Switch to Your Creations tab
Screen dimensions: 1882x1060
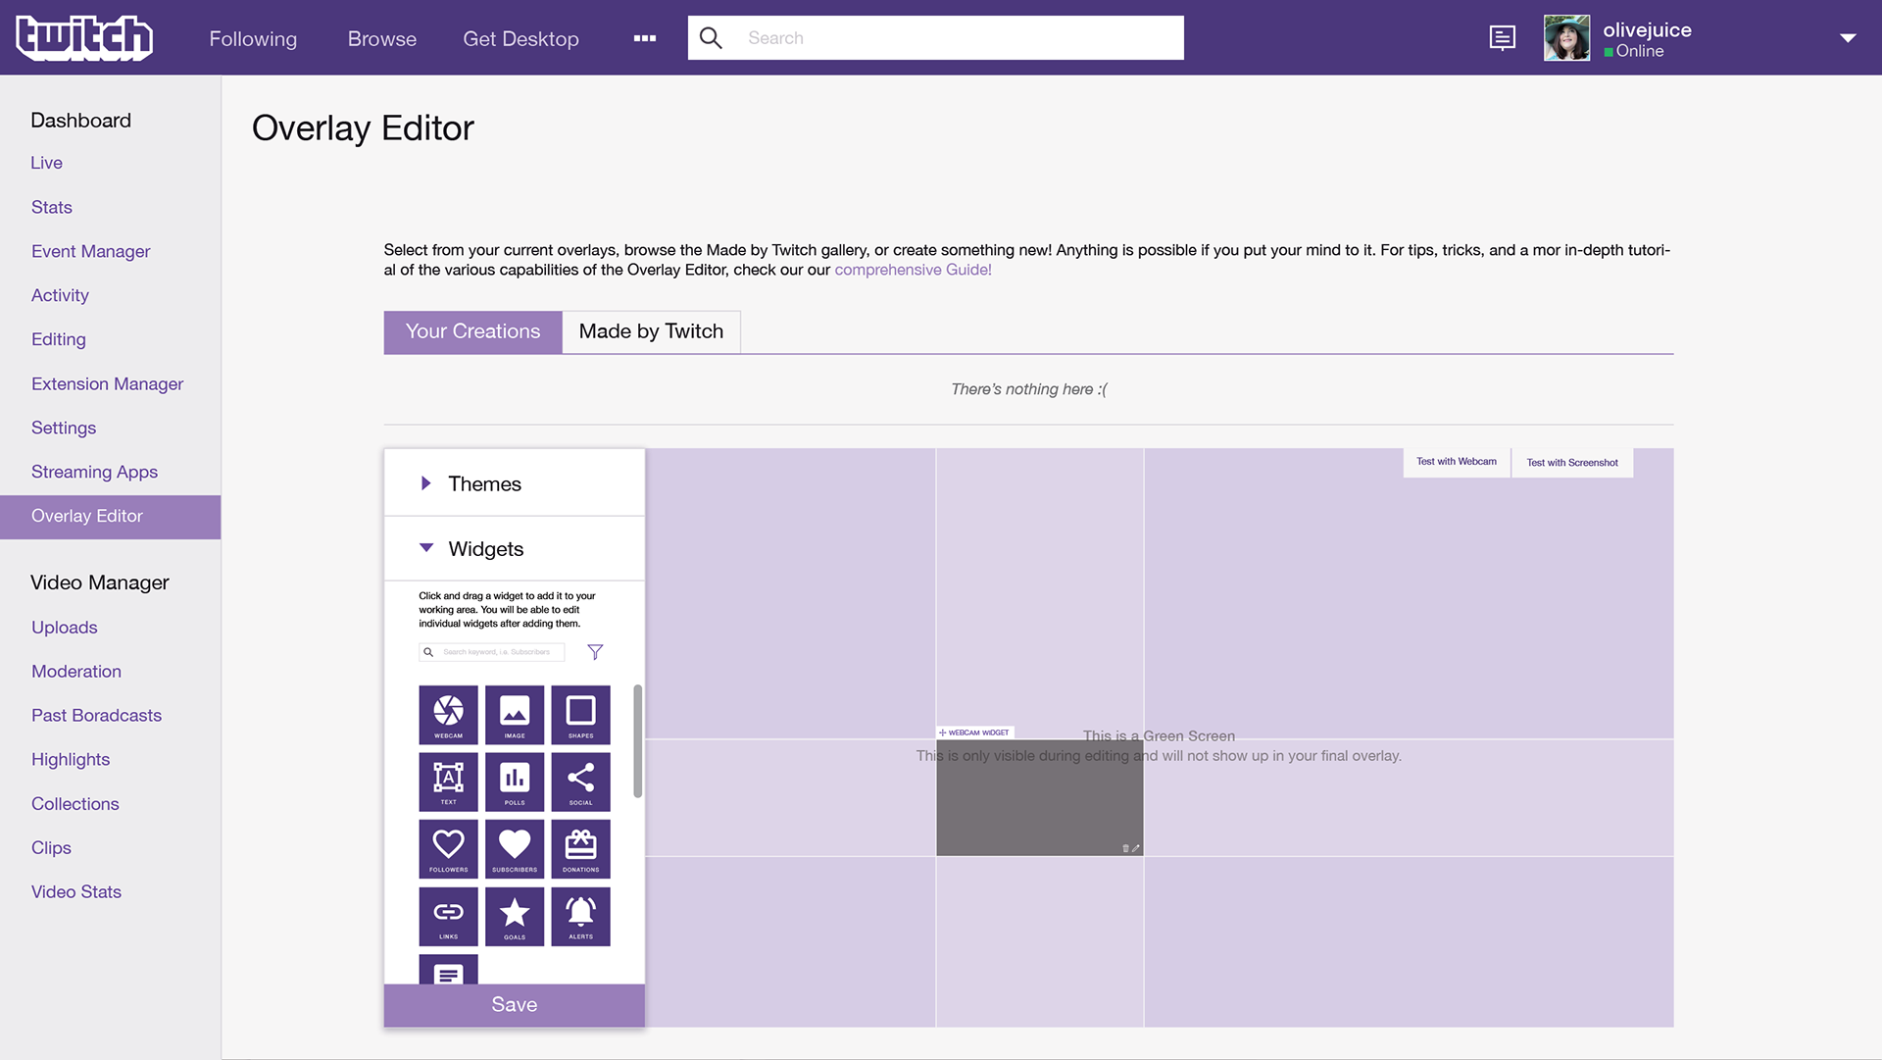(x=472, y=332)
